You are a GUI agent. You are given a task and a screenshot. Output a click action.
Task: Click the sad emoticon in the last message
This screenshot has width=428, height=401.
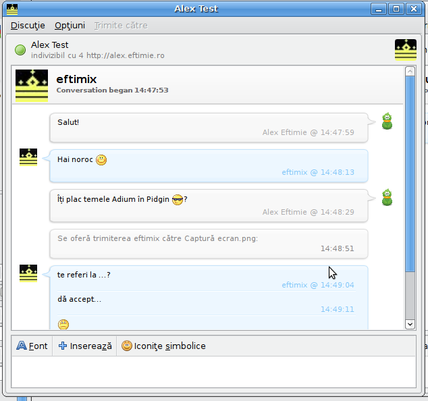63,324
